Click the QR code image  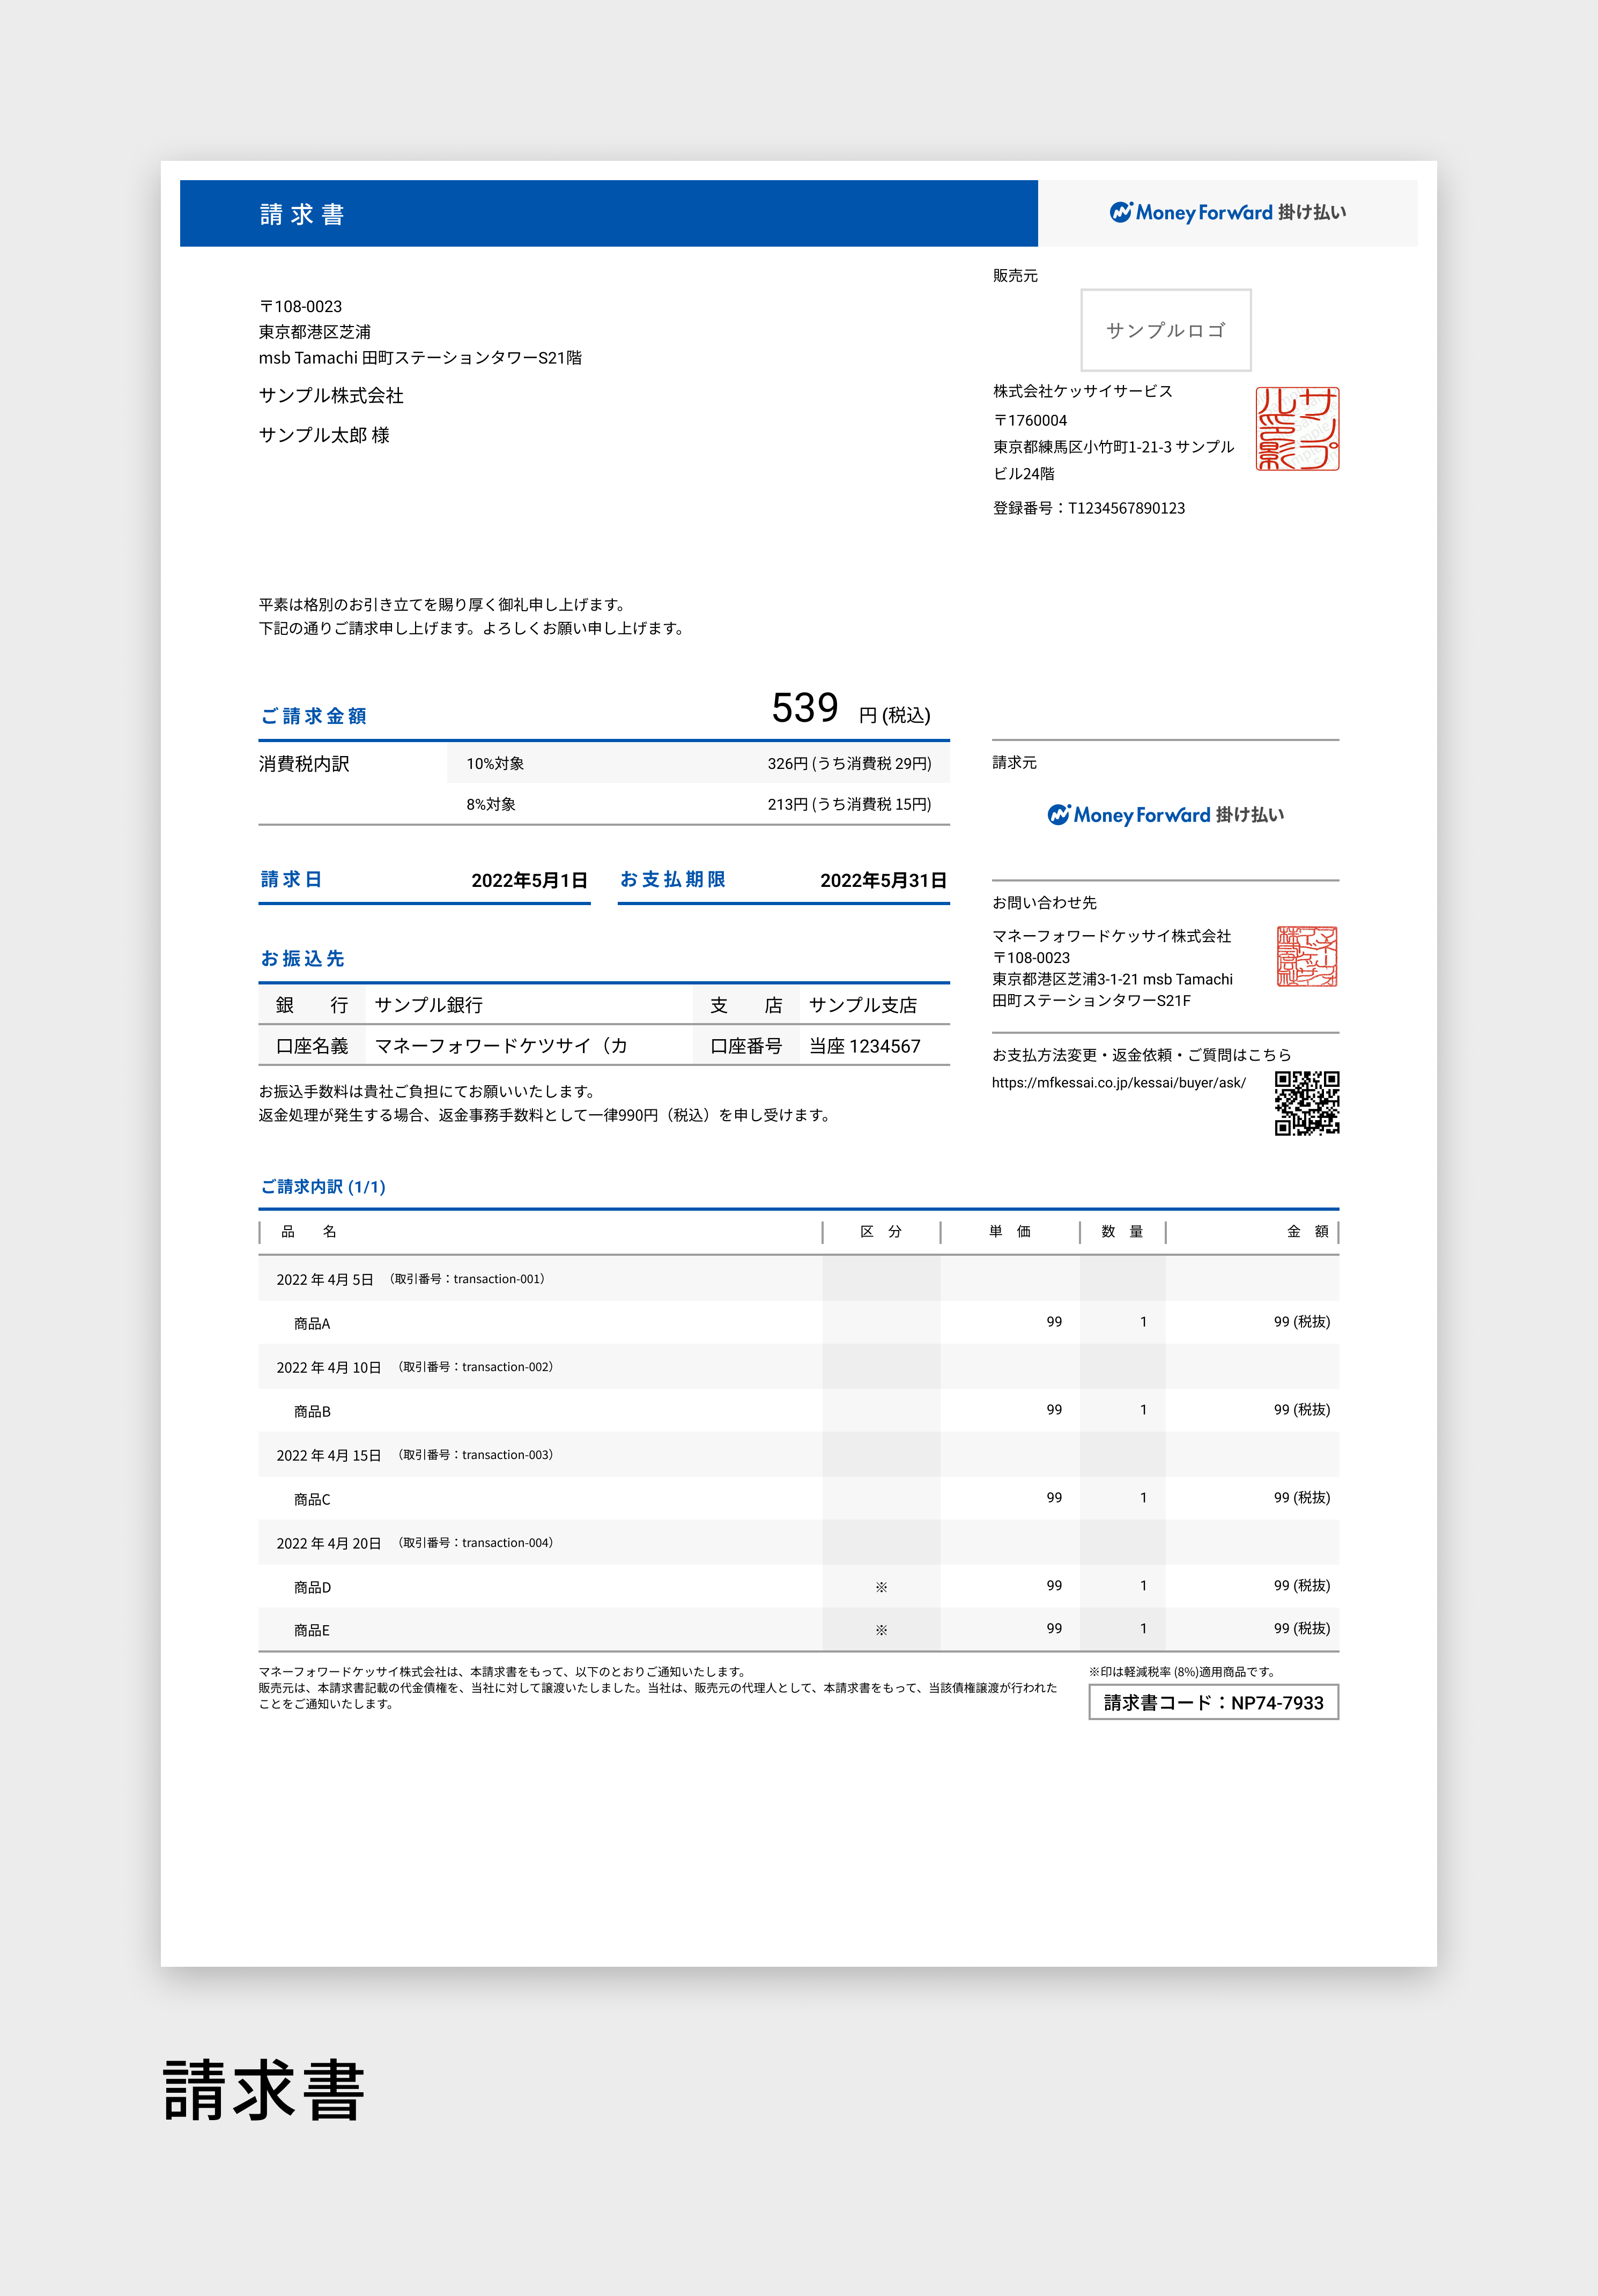(x=1307, y=1103)
